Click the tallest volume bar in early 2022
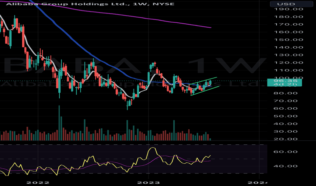 59,123
